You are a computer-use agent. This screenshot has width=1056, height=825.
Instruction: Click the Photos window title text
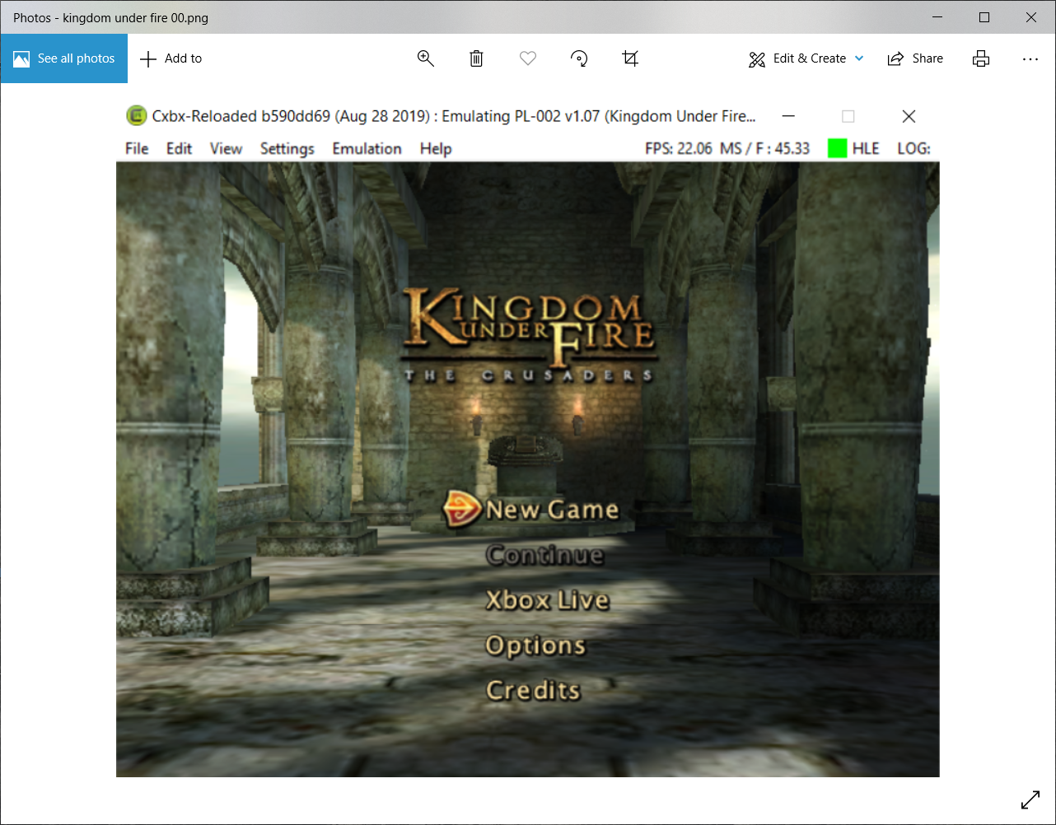tap(110, 17)
